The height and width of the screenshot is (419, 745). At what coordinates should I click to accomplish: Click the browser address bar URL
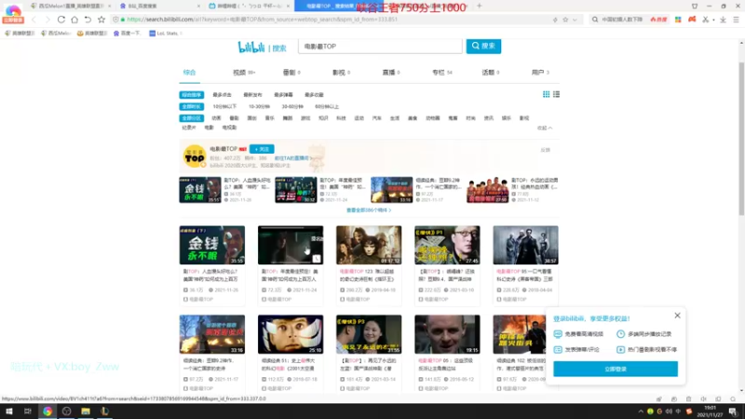coord(262,20)
